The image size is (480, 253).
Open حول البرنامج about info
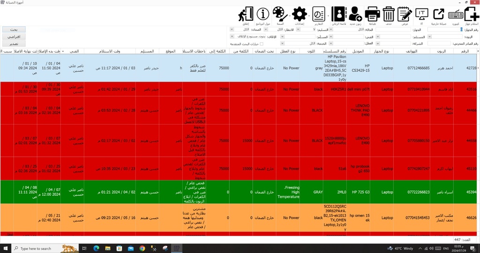tap(262, 15)
